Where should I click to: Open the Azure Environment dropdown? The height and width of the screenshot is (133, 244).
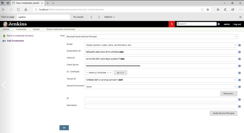(x=161, y=87)
